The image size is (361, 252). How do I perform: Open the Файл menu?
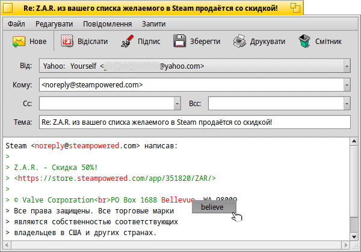(16, 24)
